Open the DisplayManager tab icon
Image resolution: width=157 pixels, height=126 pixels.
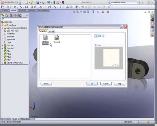[20, 15]
